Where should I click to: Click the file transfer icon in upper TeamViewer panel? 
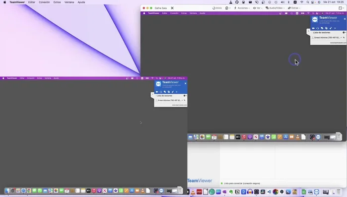click(326, 28)
